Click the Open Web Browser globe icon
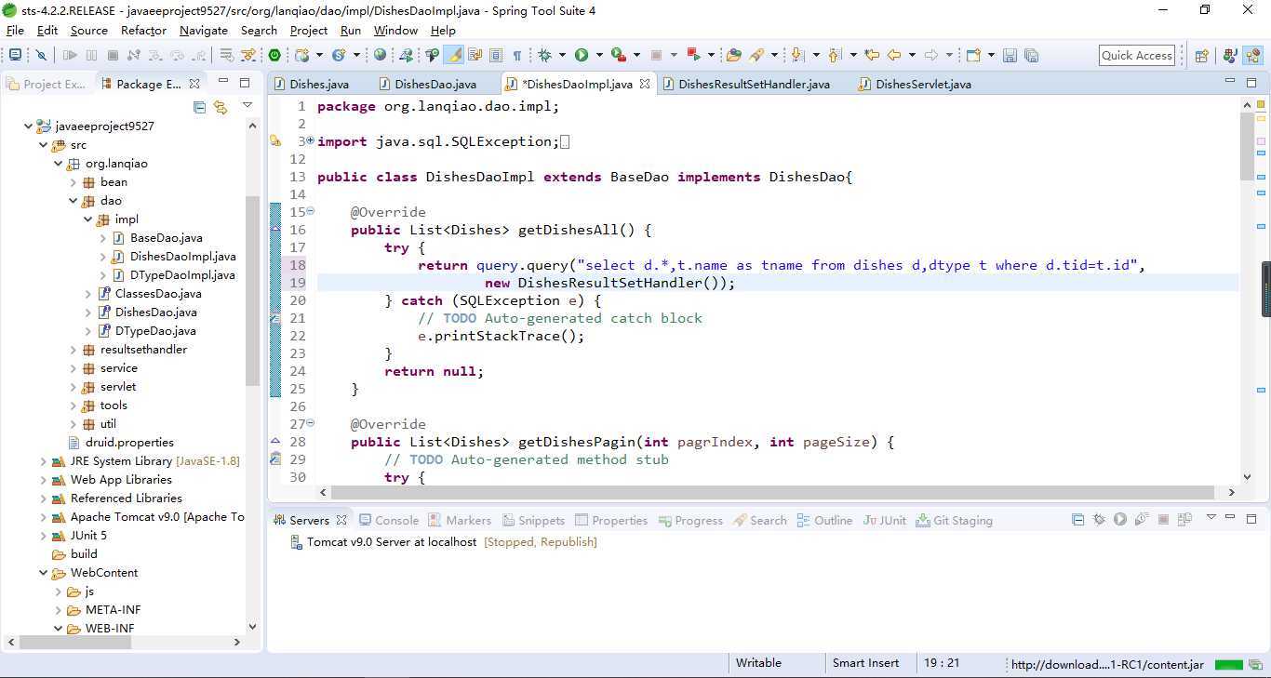This screenshot has width=1271, height=678. click(381, 55)
